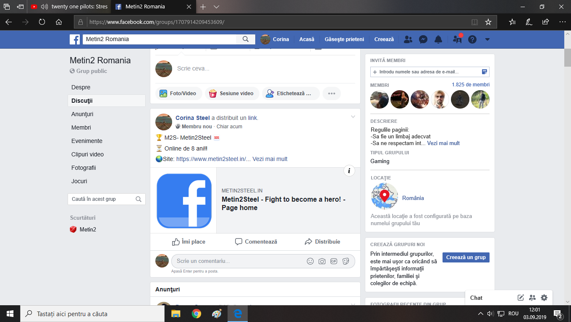Image resolution: width=571 pixels, height=322 pixels.
Task: Click contacts icon in invite field
Action: 485,72
